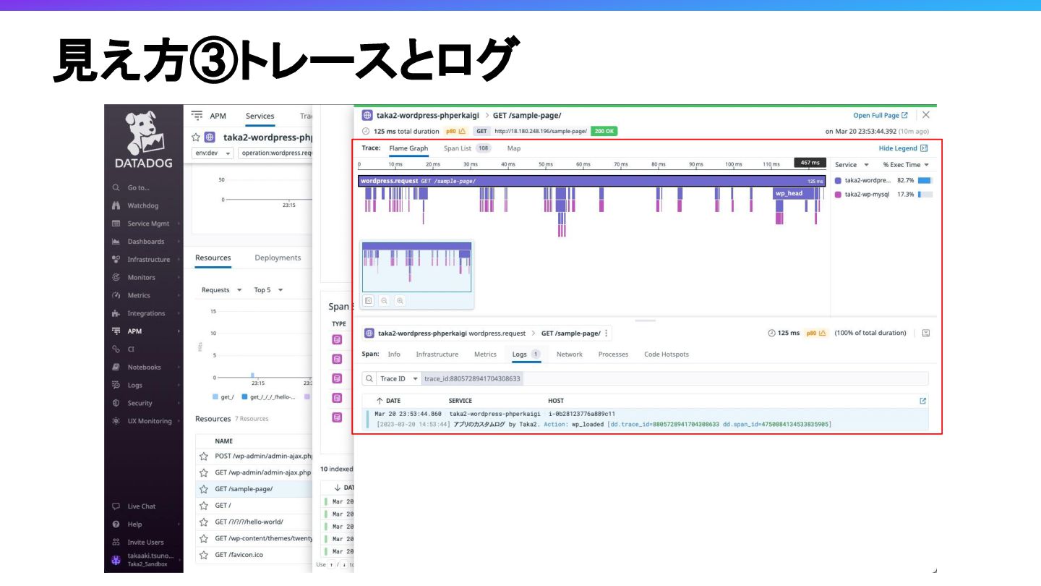This screenshot has width=1041, height=586.
Task: Open the span Infrastructure tab
Action: pos(437,354)
